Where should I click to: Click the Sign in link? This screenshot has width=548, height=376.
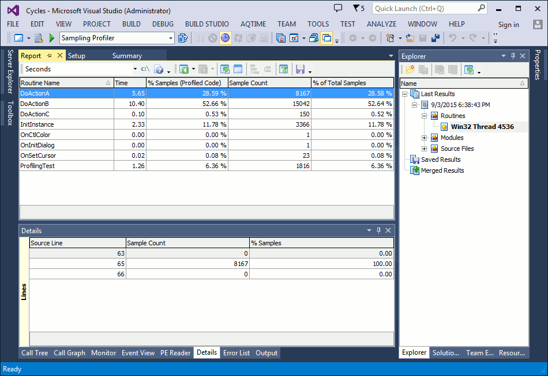tap(508, 24)
